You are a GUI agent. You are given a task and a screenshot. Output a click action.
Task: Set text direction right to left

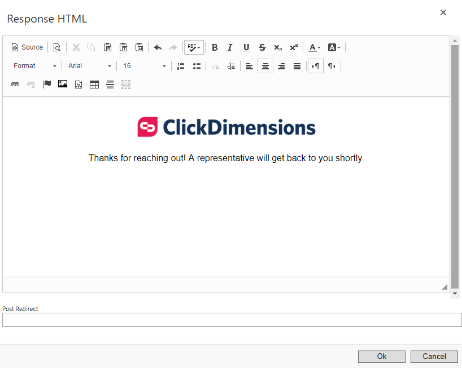click(x=332, y=66)
